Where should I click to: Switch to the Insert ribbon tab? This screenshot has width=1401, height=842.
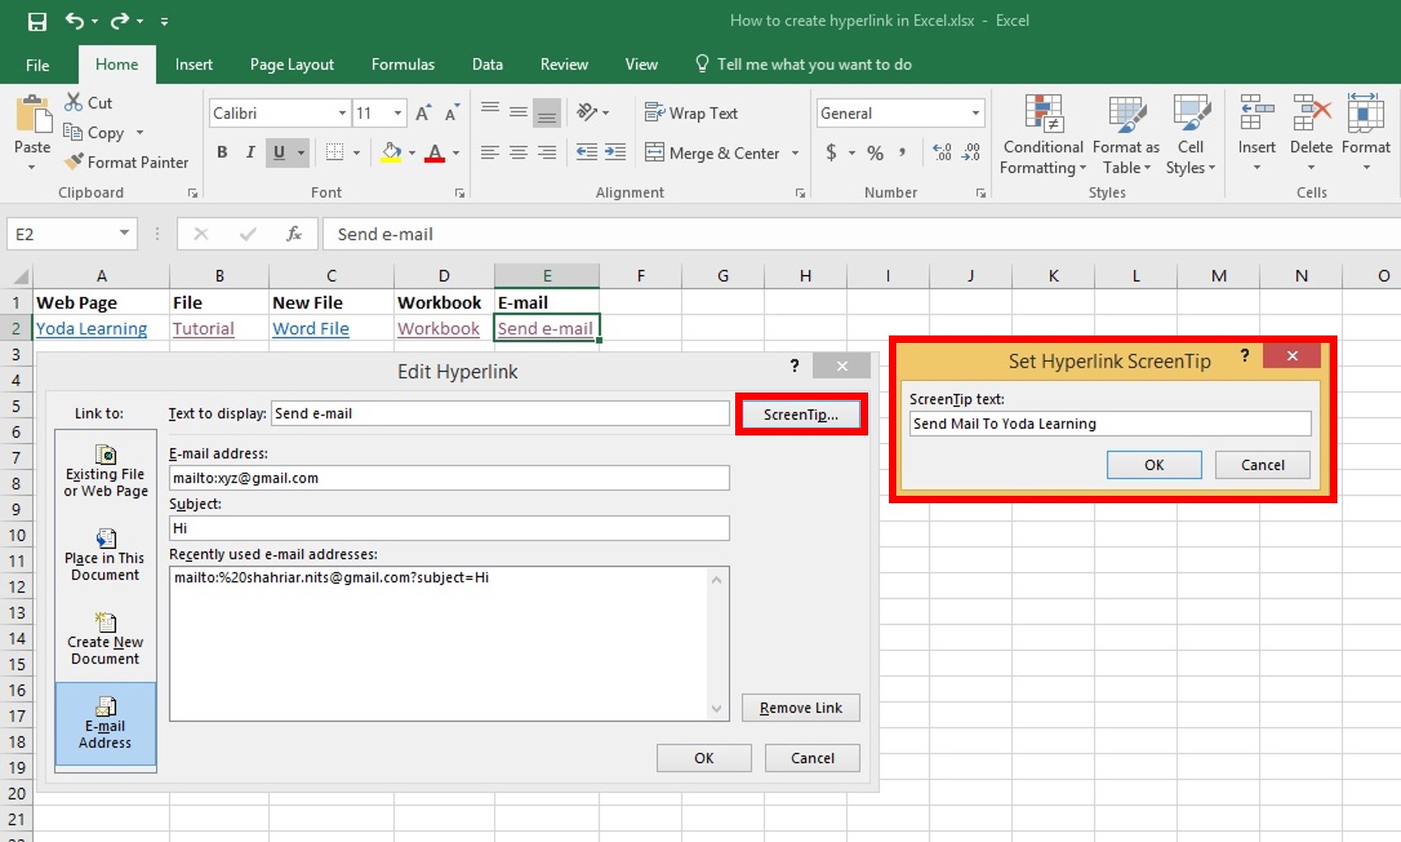coord(193,64)
